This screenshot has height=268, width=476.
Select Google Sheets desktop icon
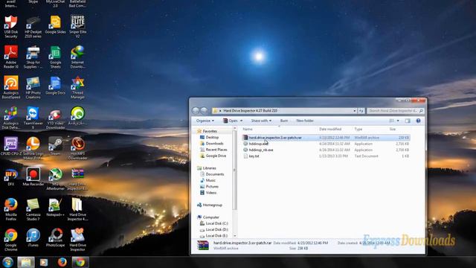pos(55,57)
